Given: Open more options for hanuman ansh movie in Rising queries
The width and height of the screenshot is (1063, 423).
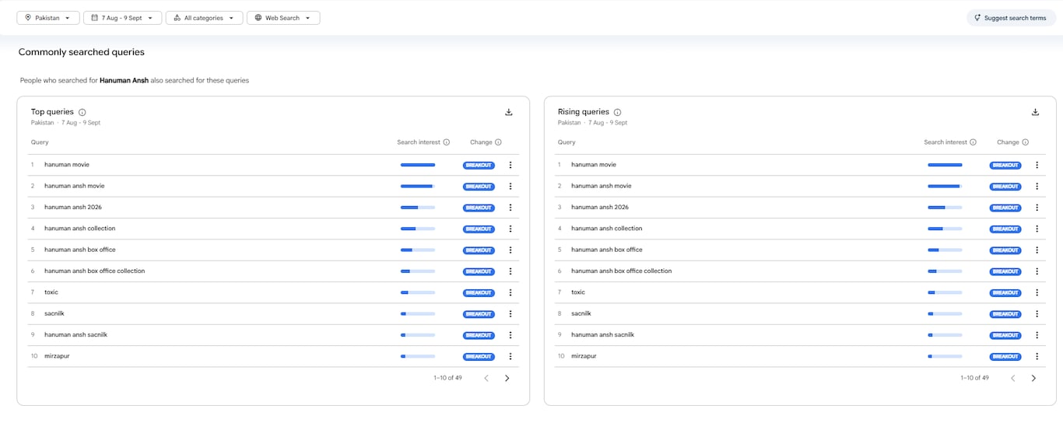Looking at the screenshot, I should coord(1037,187).
